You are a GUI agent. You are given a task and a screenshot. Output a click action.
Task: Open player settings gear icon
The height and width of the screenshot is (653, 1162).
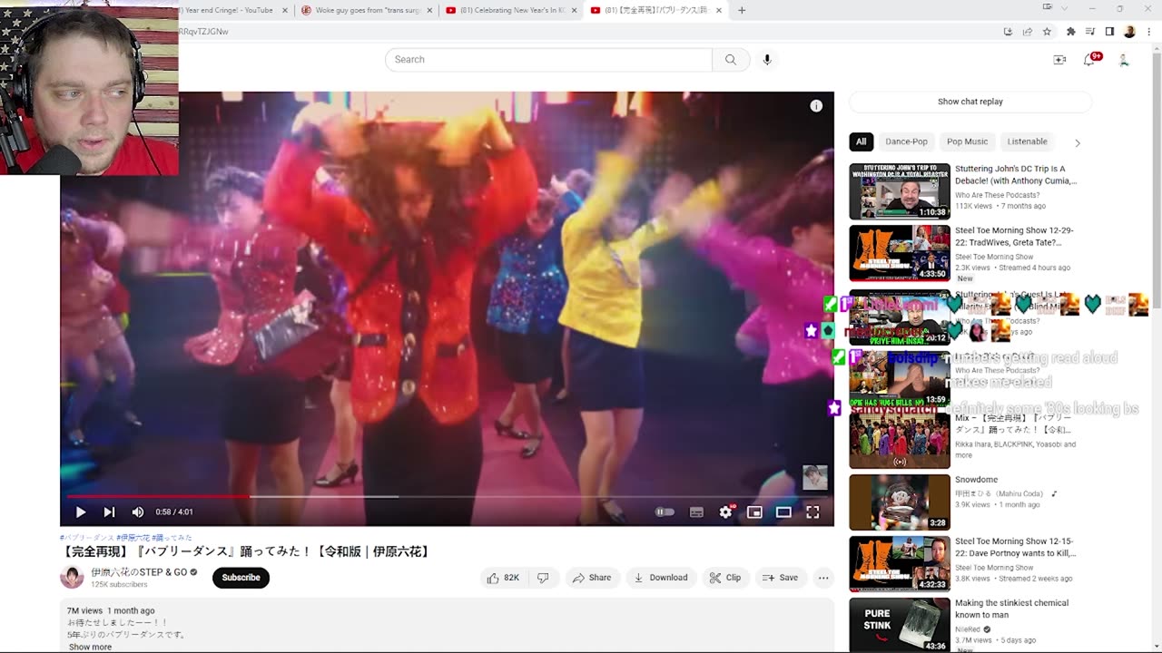[725, 512]
